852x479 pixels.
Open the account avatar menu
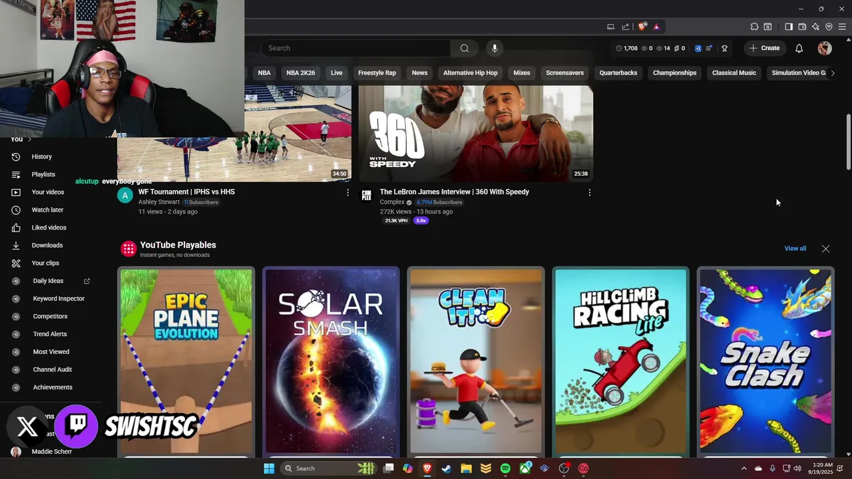point(825,48)
